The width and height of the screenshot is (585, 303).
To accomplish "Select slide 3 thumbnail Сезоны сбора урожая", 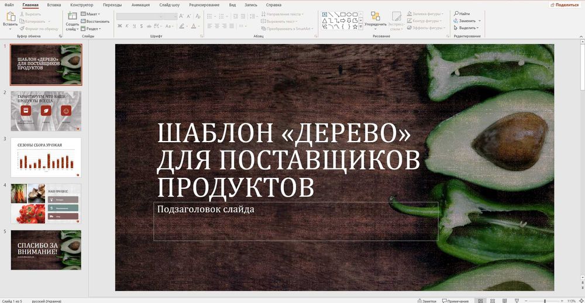I will (x=46, y=157).
